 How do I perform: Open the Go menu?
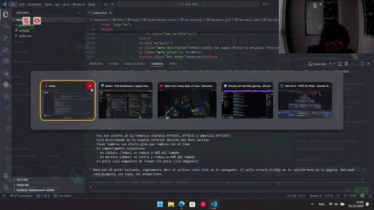tap(57, 4)
